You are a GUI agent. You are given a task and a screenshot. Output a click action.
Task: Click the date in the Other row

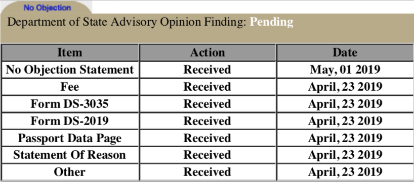[345, 172]
